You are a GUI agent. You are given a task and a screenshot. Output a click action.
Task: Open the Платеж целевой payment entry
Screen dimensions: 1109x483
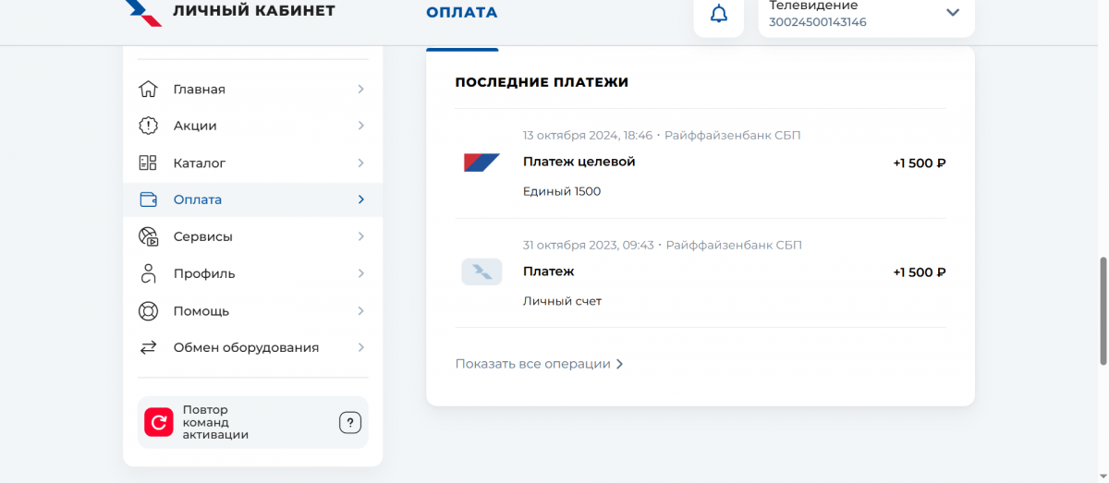pos(579,163)
